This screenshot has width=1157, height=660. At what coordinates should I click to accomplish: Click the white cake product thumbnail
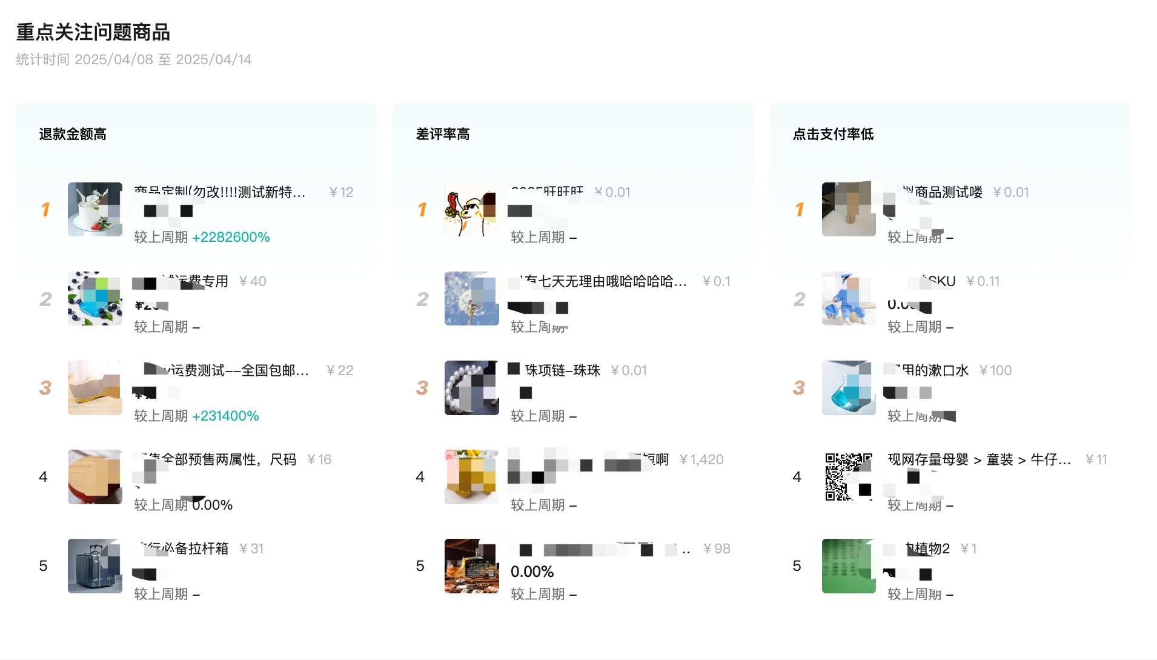pyautogui.click(x=94, y=209)
